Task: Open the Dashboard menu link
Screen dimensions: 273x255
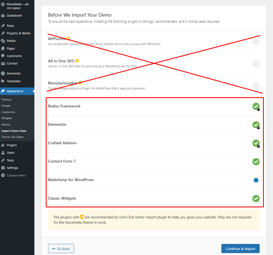Action: coord(14,16)
